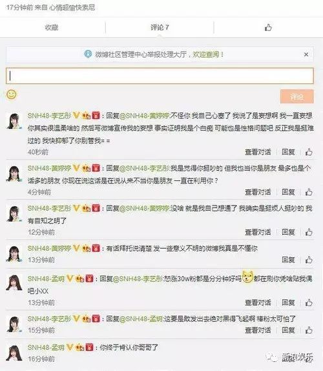Click 回复 on the 4分钟前 comment

coord(288,192)
